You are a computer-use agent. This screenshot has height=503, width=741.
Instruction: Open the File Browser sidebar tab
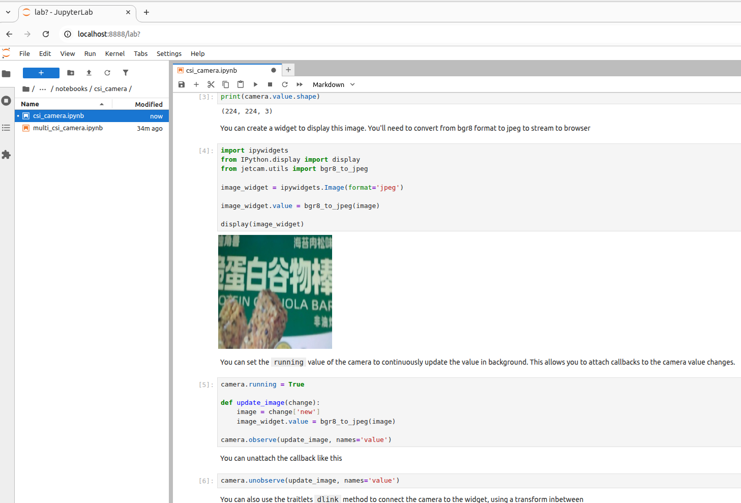[6, 74]
